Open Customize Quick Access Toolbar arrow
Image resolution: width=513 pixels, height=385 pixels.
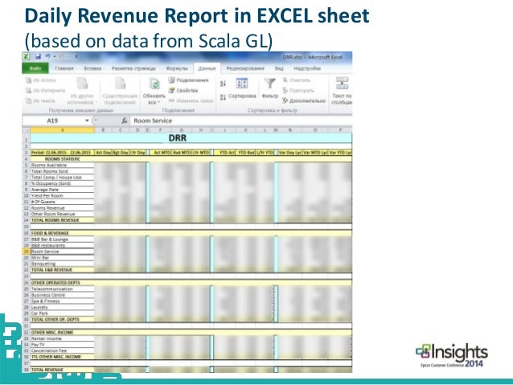[x=76, y=56]
